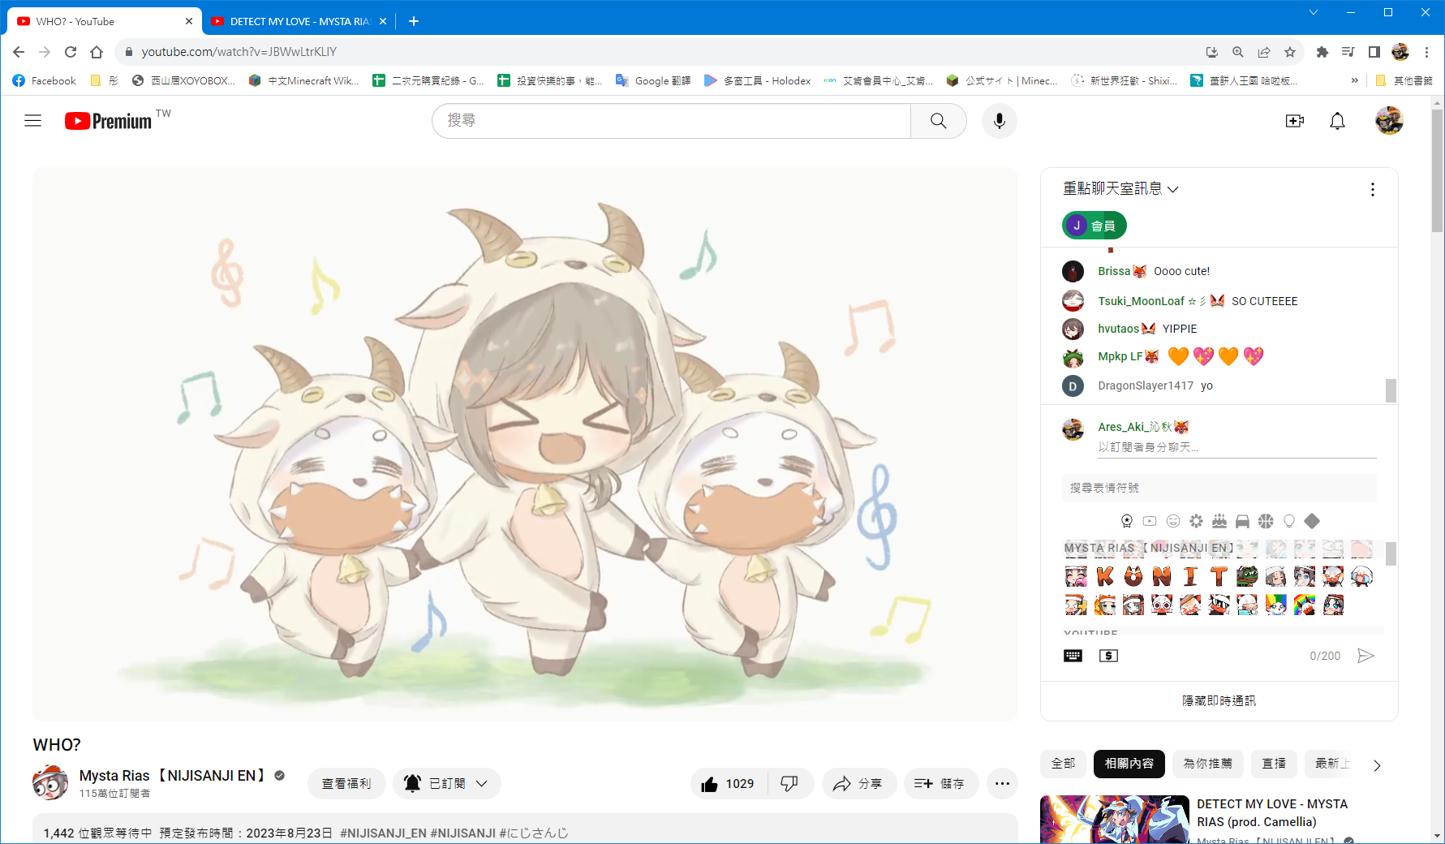Select the membership emoji category icon
Image resolution: width=1445 pixels, height=844 pixels.
[x=1126, y=521]
